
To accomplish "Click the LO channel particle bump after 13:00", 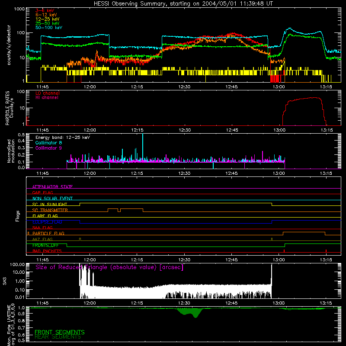I will point(304,112).
